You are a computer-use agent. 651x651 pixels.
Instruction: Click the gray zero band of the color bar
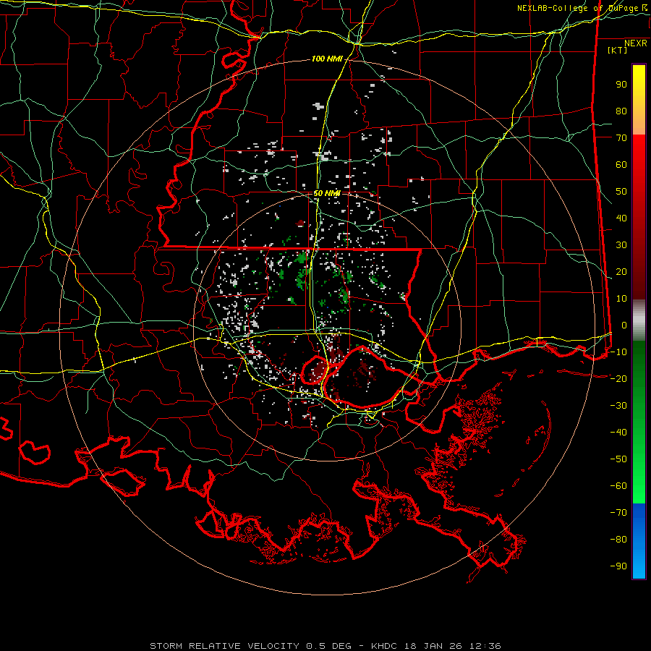[639, 320]
